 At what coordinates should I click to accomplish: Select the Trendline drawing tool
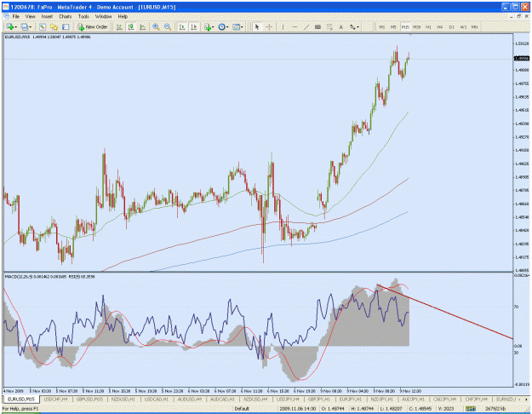click(306, 26)
